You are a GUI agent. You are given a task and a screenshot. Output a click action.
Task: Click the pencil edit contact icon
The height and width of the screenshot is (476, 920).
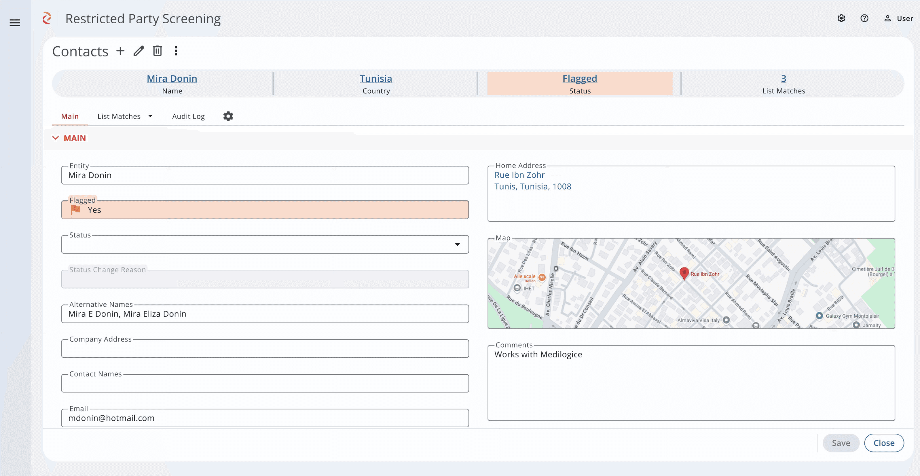click(139, 51)
